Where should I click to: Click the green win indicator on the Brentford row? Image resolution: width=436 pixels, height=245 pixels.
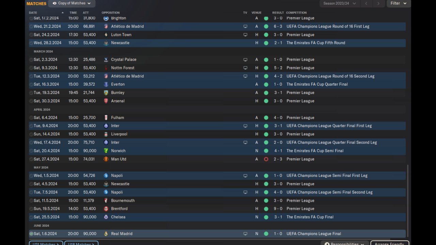click(x=266, y=209)
